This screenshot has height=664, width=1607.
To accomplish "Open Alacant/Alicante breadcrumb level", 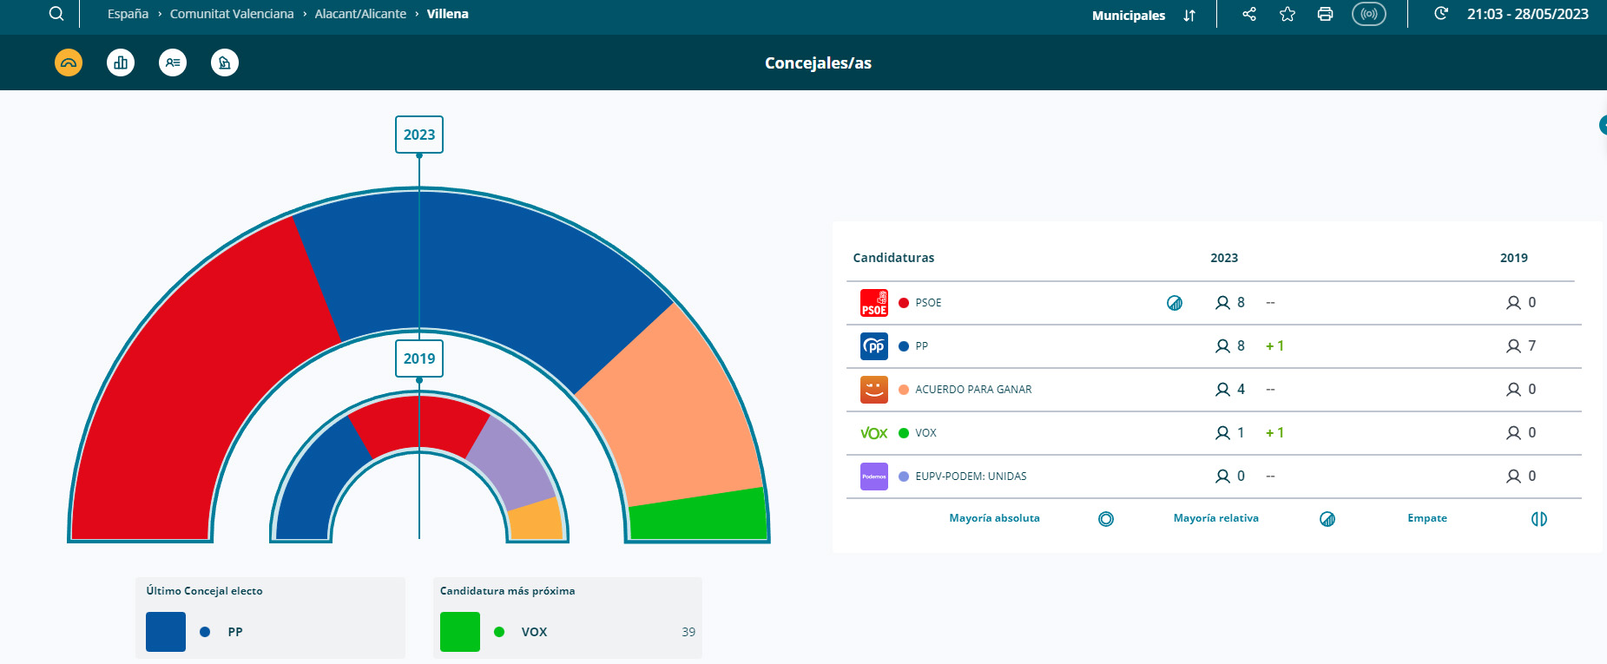I will pyautogui.click(x=360, y=14).
